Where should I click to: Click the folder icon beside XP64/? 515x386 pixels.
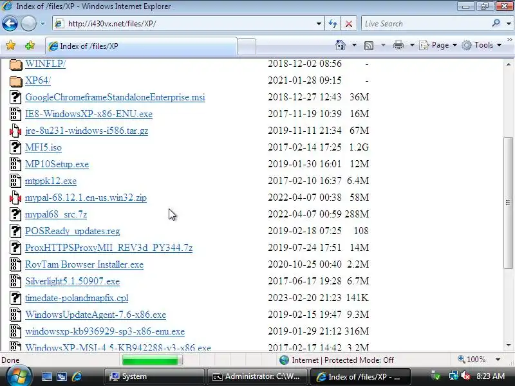coord(15,81)
